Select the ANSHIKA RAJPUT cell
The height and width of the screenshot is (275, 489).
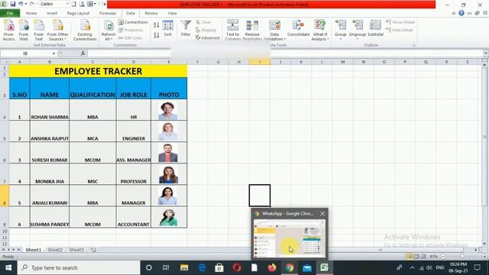click(x=50, y=131)
